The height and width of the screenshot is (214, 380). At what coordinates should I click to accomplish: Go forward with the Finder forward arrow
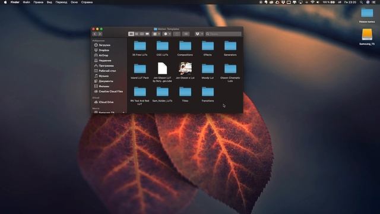coord(100,34)
